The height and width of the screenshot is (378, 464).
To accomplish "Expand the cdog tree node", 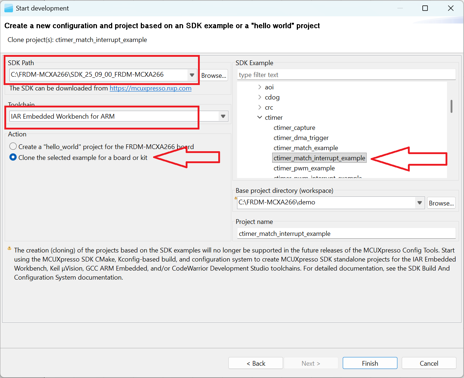I will point(260,97).
